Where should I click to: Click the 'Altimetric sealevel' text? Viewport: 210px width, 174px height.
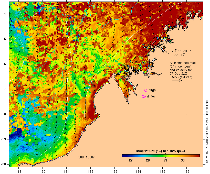pos(183,63)
